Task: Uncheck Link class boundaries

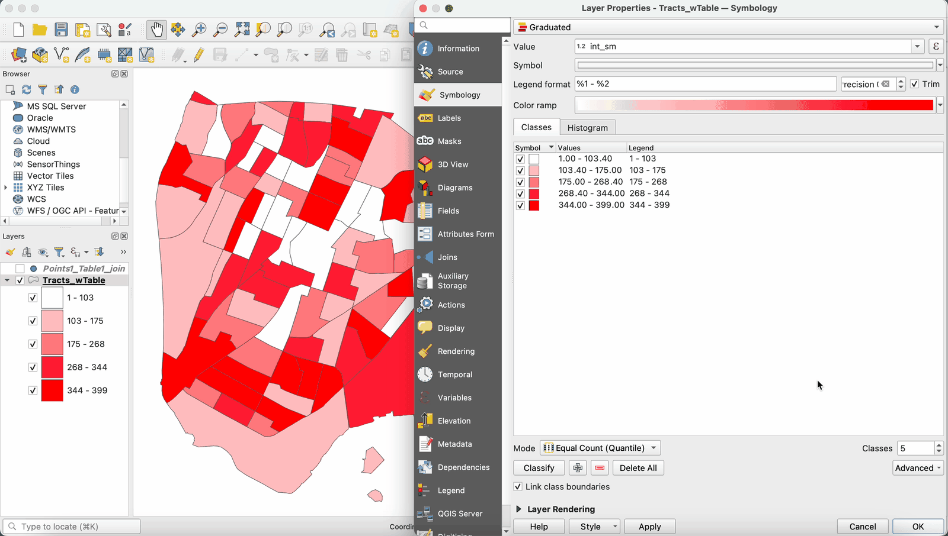Action: 518,486
